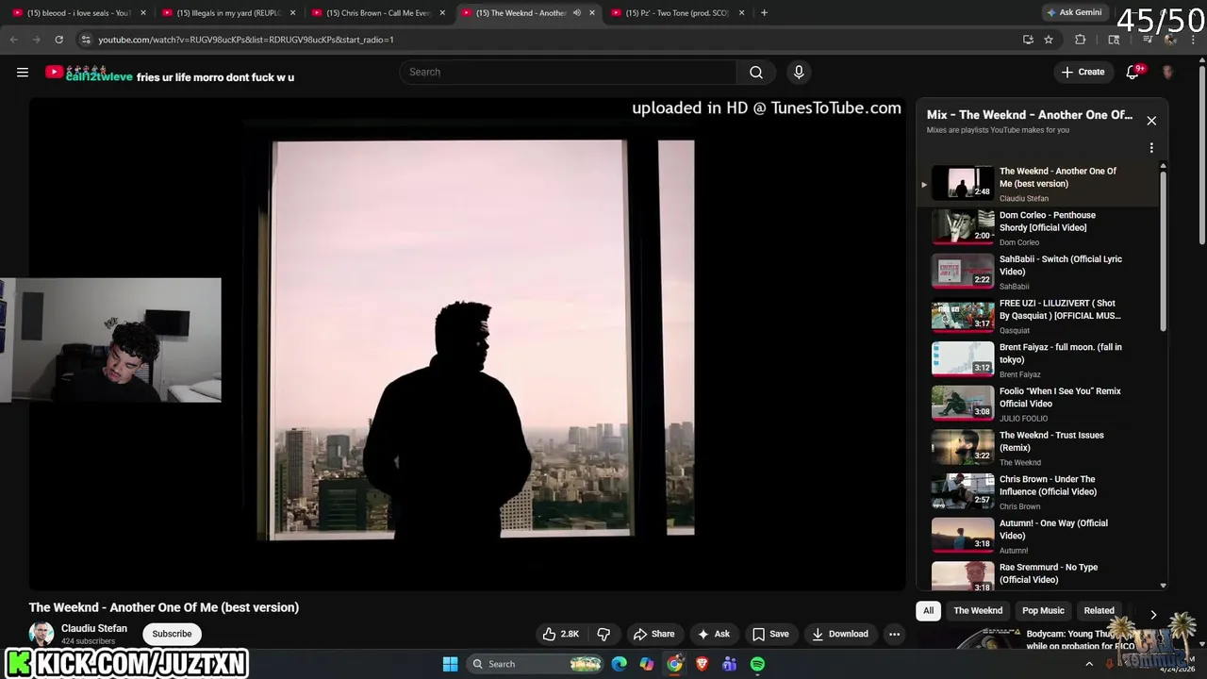Click the Chrome address bar URL

pyautogui.click(x=246, y=40)
